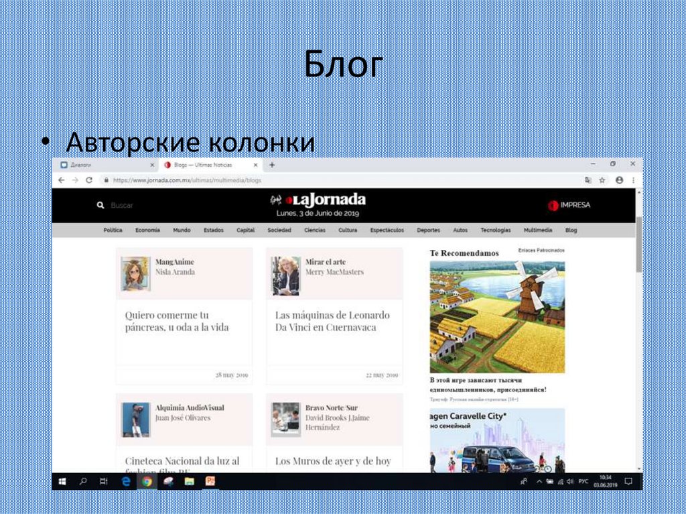The height and width of the screenshot is (514, 686).
Task: Show hidden tray icons chevron
Action: pos(539,481)
